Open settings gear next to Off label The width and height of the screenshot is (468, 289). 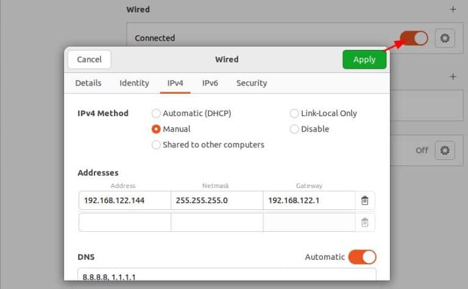(445, 150)
